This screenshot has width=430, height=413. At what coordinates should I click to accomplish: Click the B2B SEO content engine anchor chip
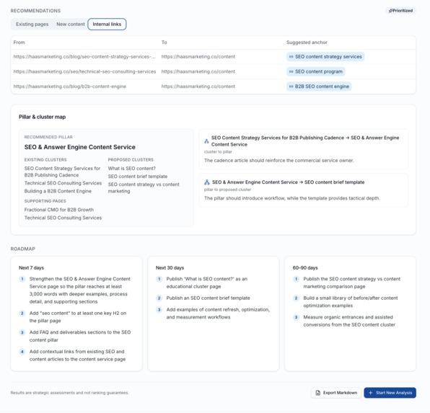tap(319, 86)
